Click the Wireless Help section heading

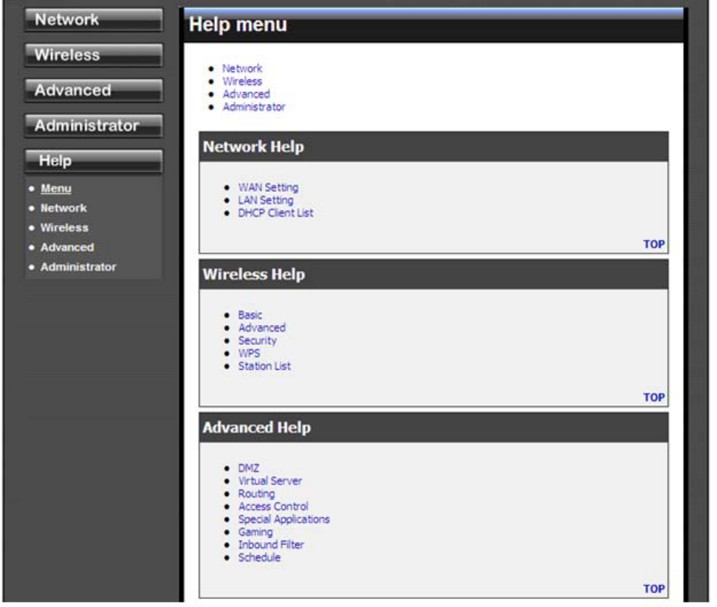coord(254,275)
